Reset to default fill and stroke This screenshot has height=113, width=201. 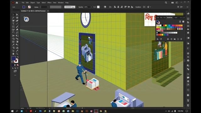(13, 62)
